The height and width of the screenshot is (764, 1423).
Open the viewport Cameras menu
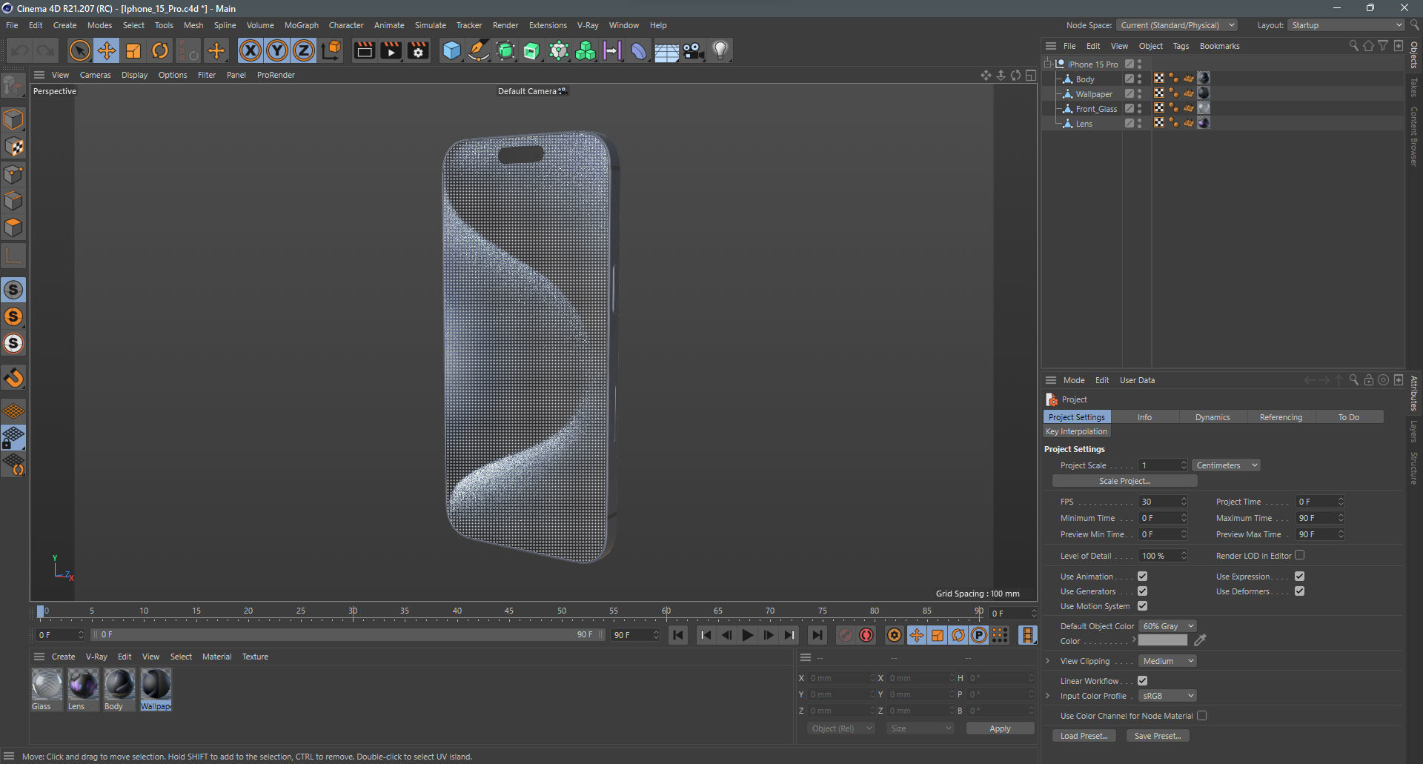pos(95,75)
